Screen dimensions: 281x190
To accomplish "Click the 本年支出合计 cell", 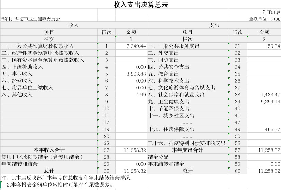I will pos(187,150).
